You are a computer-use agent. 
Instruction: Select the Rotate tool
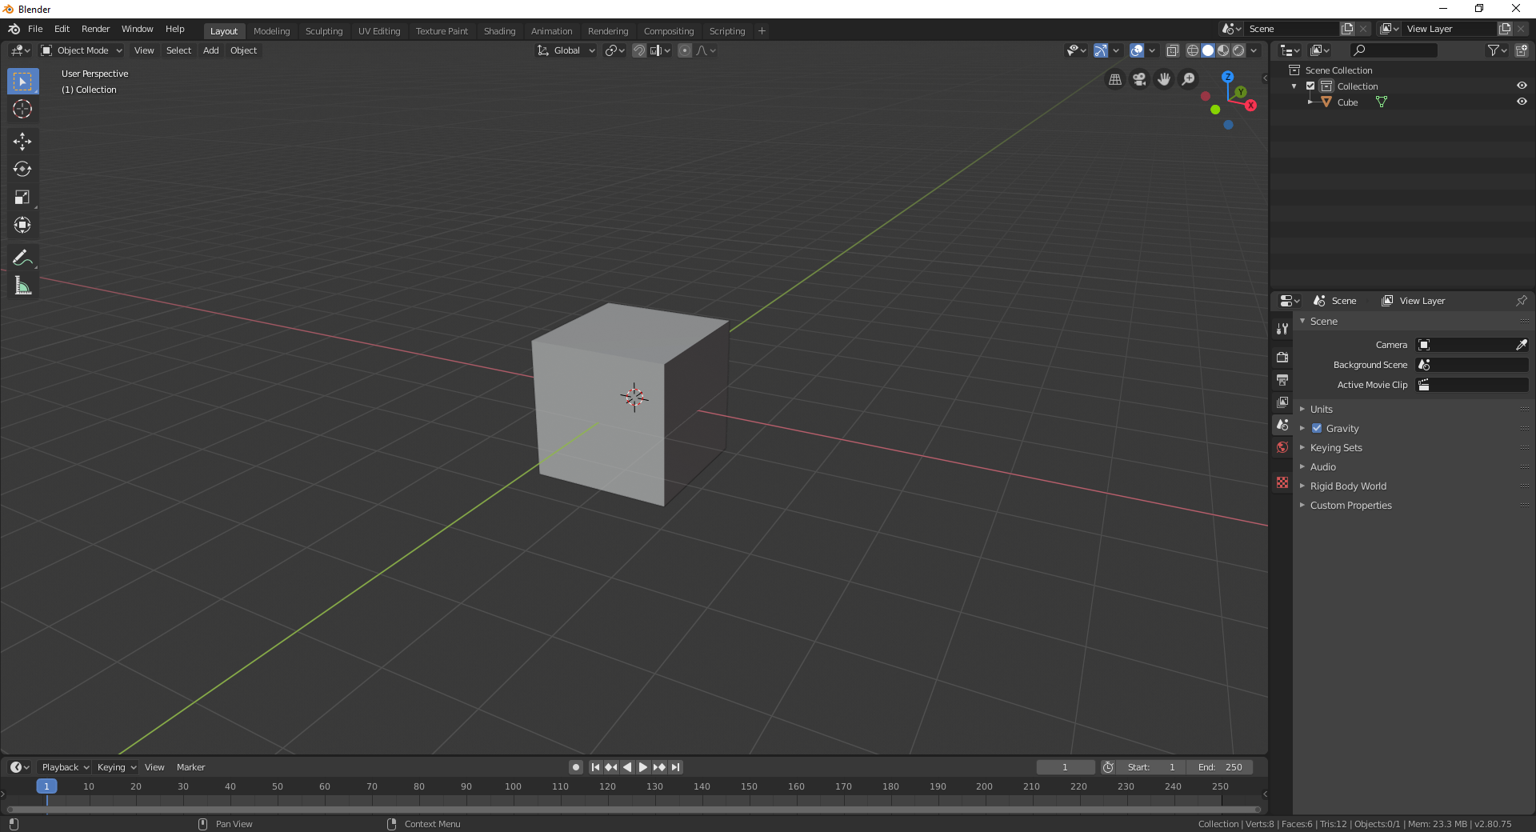22,170
